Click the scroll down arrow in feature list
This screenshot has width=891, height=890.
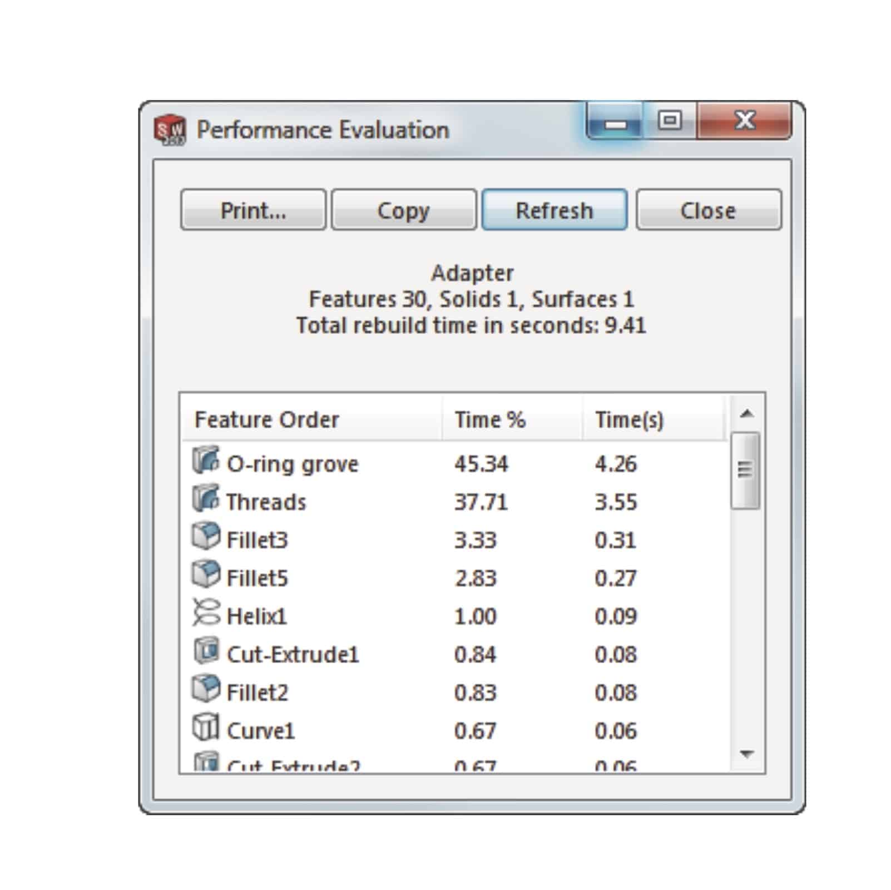click(x=746, y=754)
